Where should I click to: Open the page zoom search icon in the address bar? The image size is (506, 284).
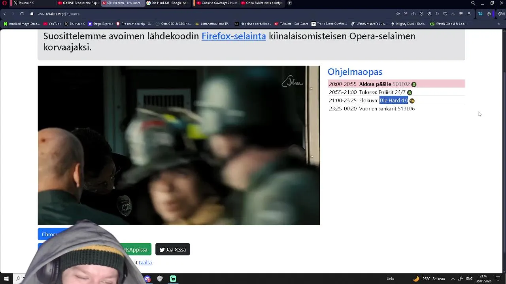coord(398,14)
